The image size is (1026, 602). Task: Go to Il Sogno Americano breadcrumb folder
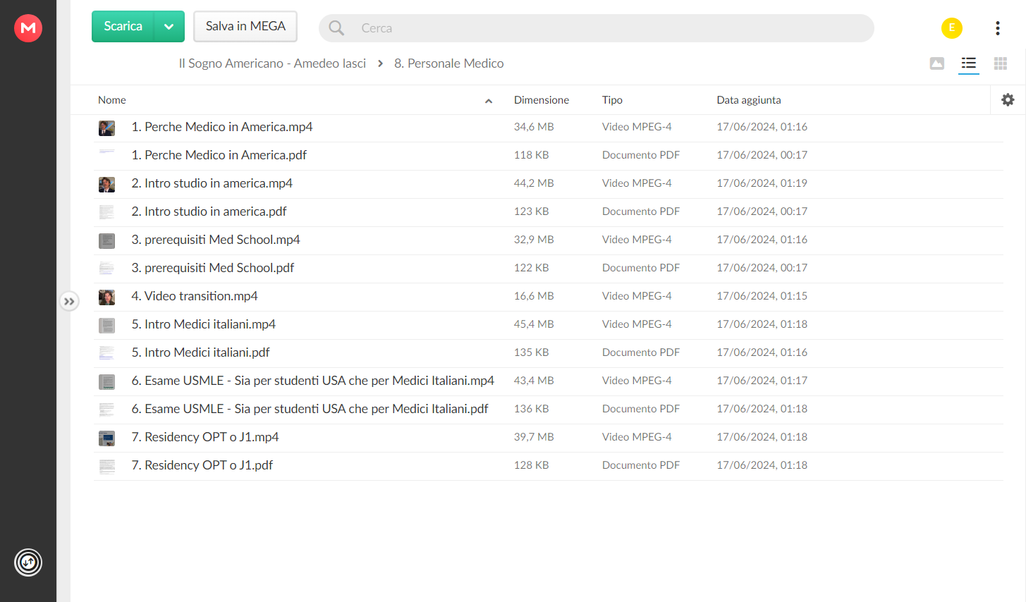pyautogui.click(x=272, y=63)
